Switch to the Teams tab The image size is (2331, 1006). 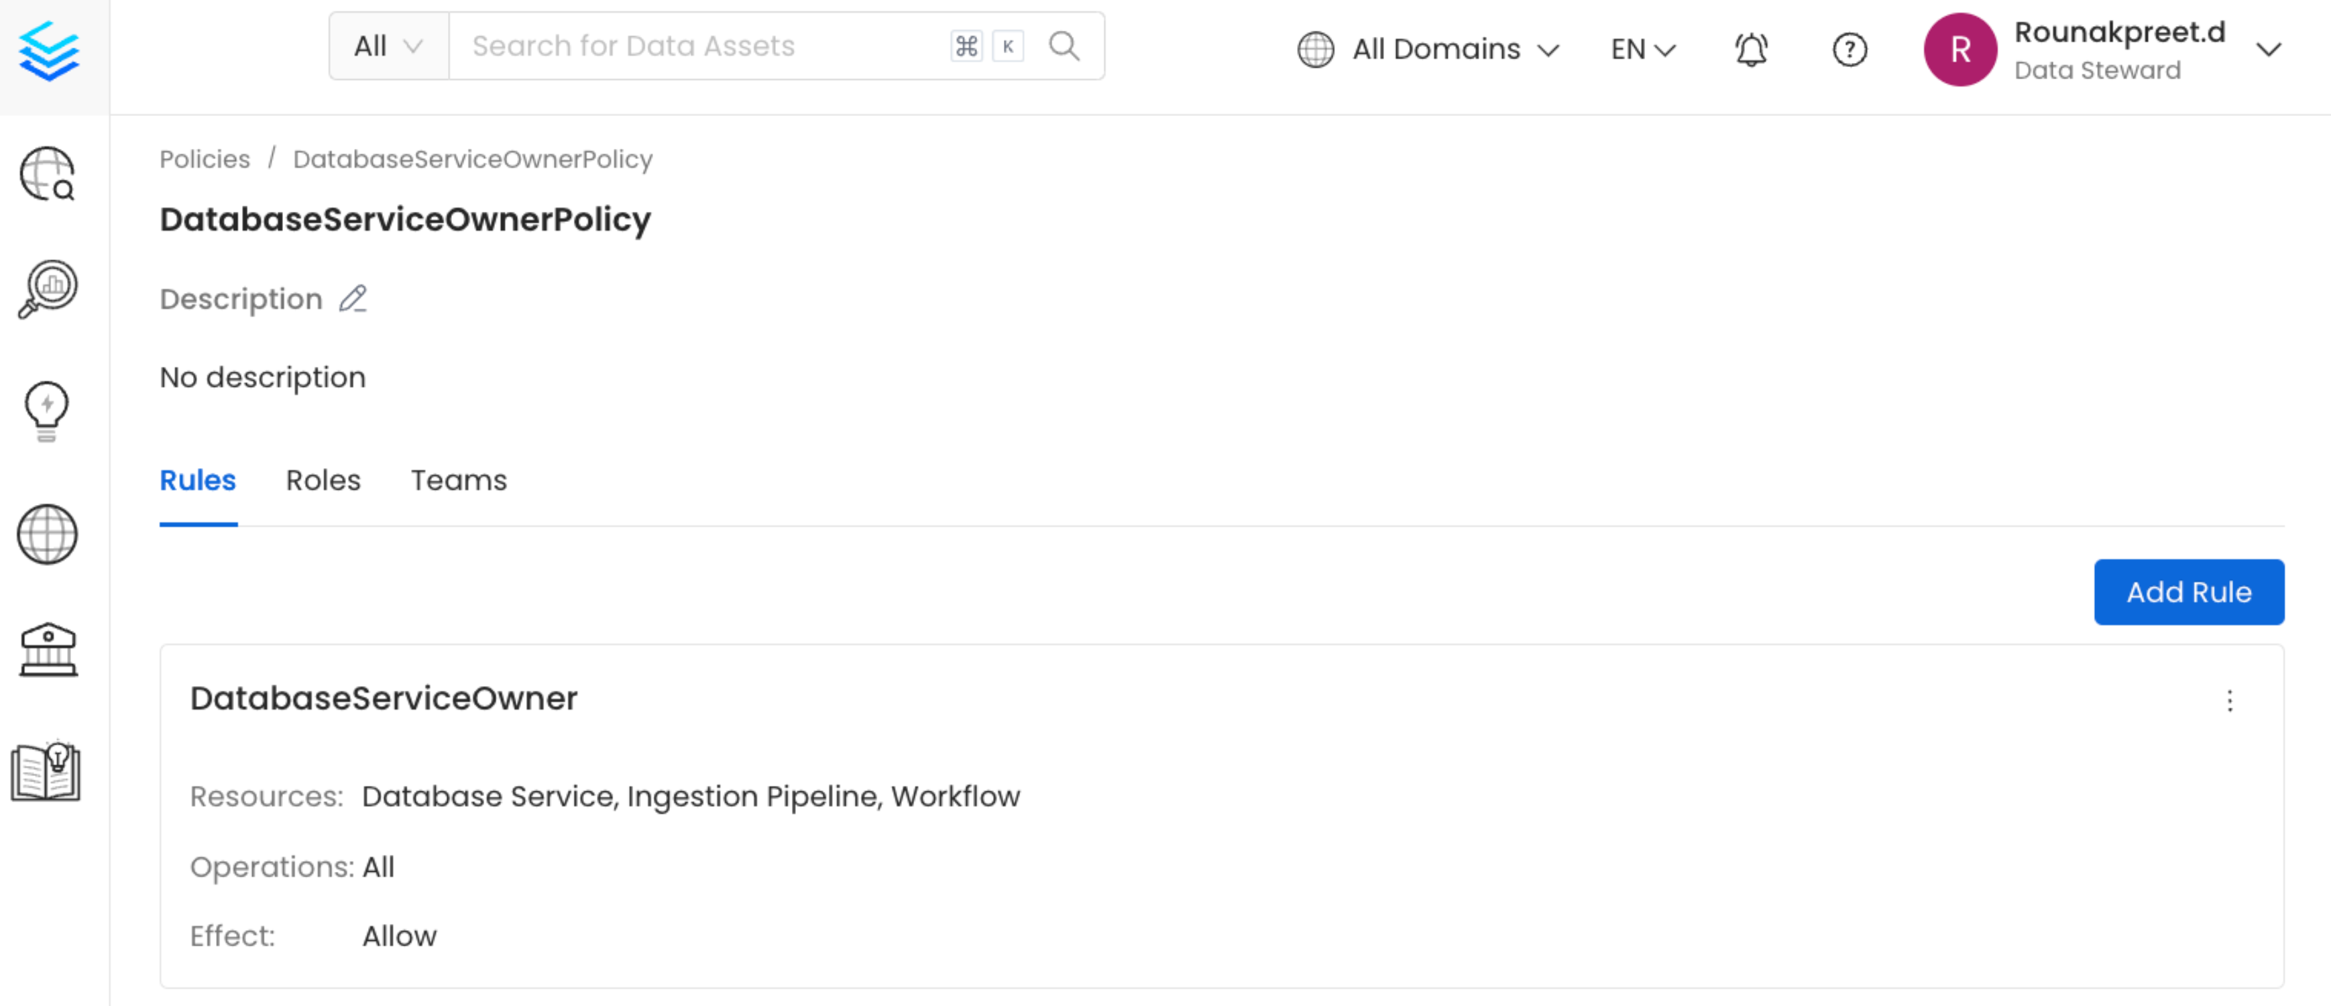459,480
